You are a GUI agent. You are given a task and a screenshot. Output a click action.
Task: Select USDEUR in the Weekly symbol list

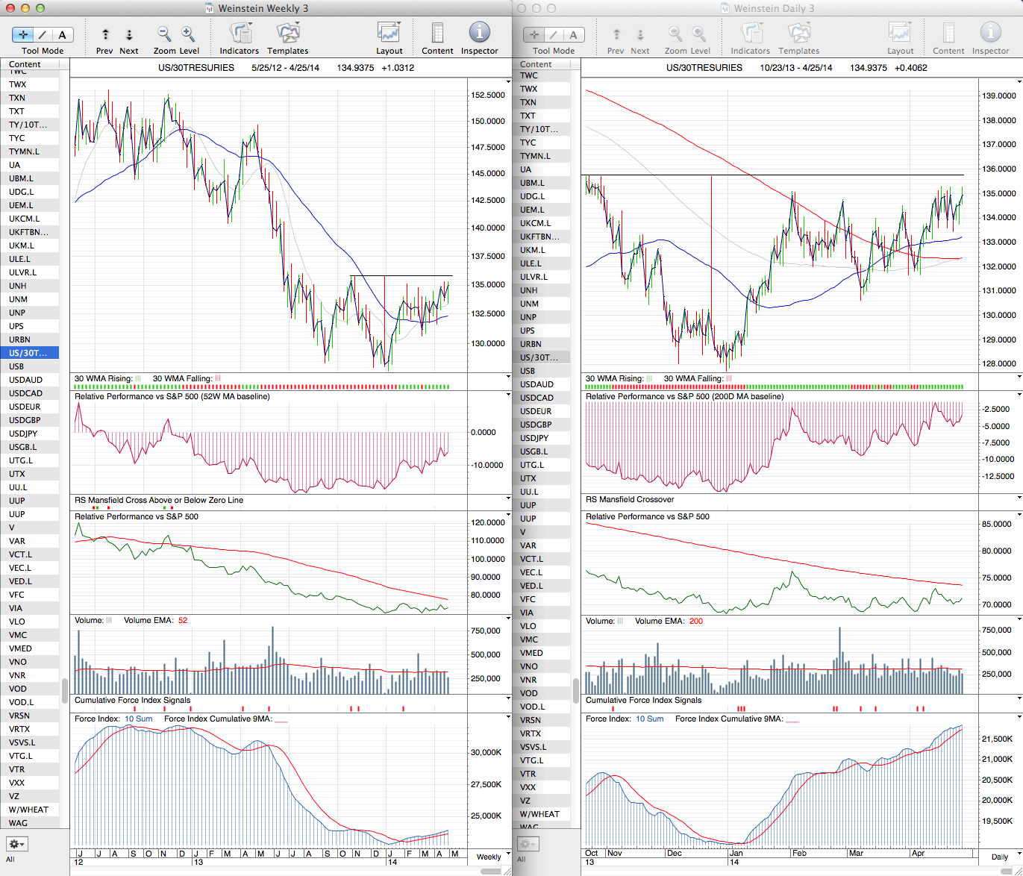click(x=25, y=407)
